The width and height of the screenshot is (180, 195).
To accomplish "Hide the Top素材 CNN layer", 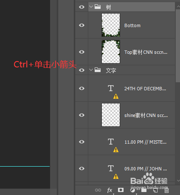I will 82,52.
